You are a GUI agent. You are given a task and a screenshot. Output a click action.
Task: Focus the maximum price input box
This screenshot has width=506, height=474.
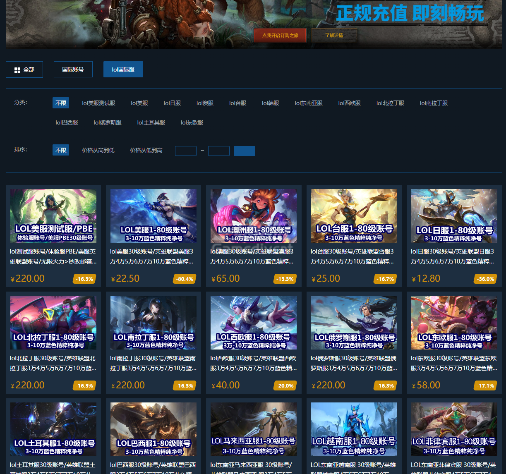[219, 151]
